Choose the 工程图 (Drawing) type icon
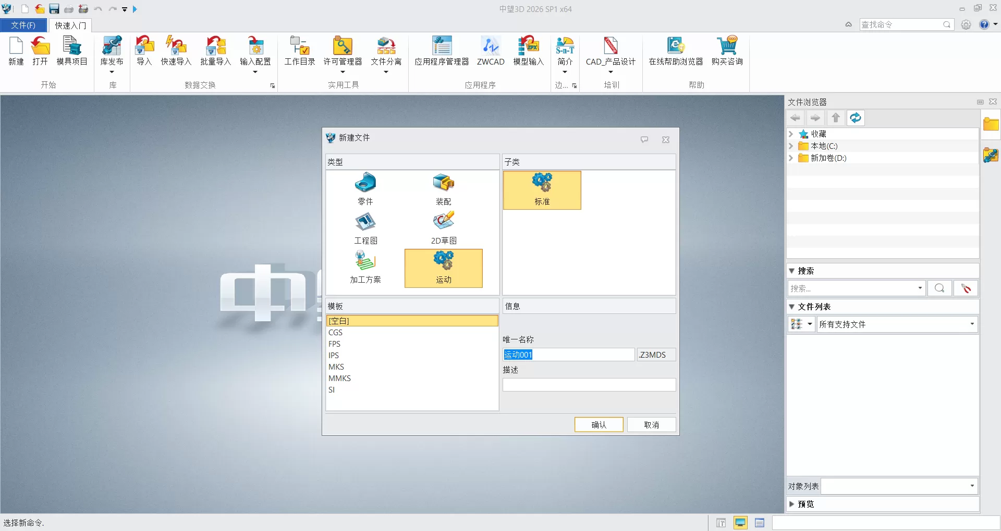 pyautogui.click(x=365, y=223)
